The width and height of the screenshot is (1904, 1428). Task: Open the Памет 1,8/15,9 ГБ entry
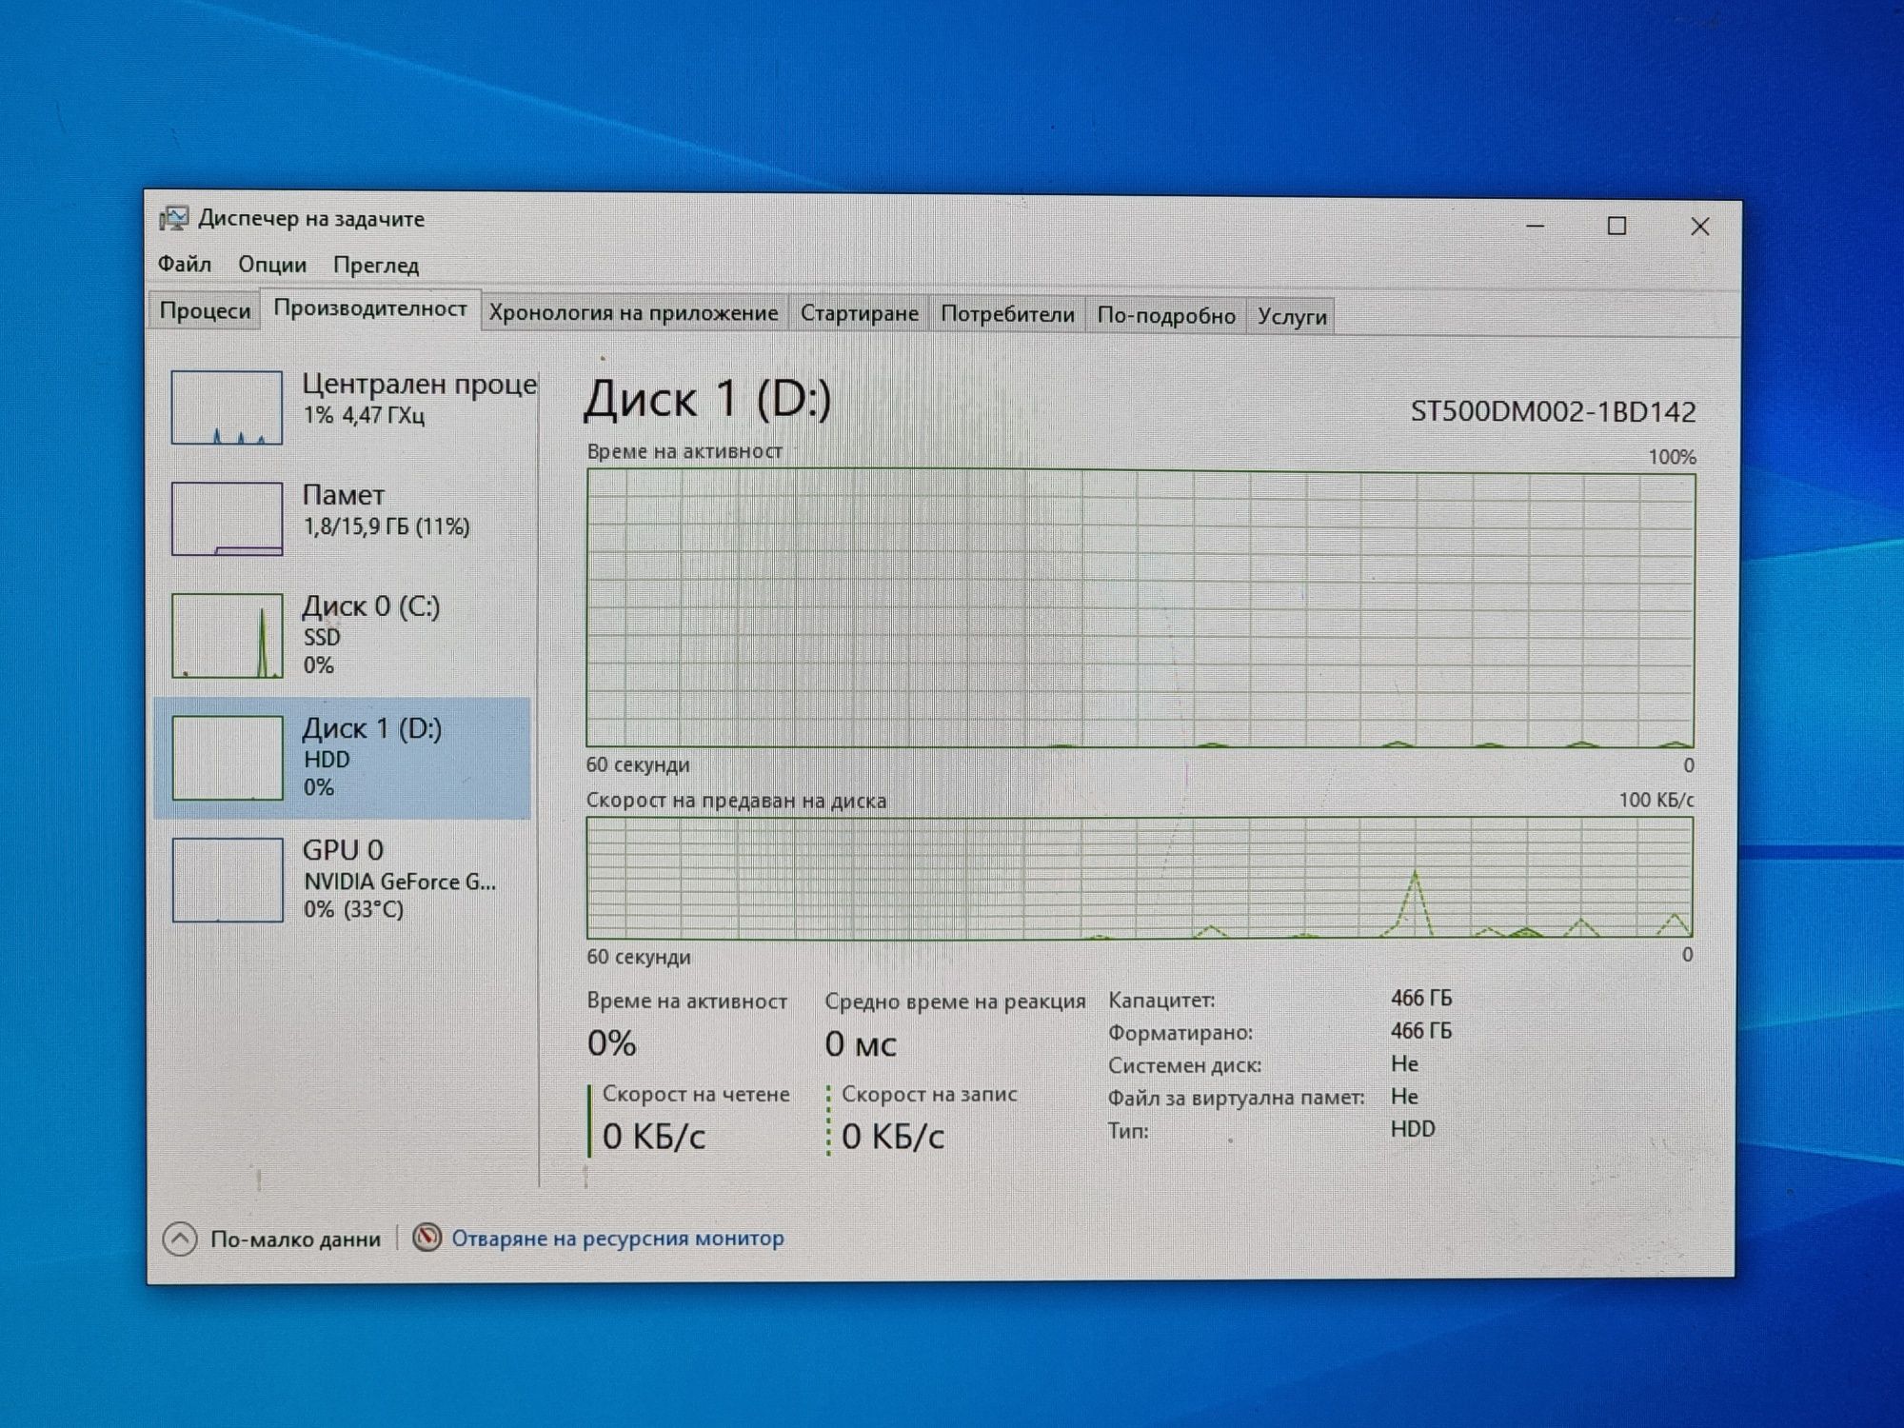point(345,518)
